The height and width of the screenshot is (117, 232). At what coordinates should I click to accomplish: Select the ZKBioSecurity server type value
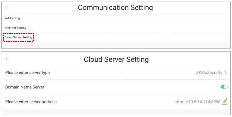pos(209,72)
